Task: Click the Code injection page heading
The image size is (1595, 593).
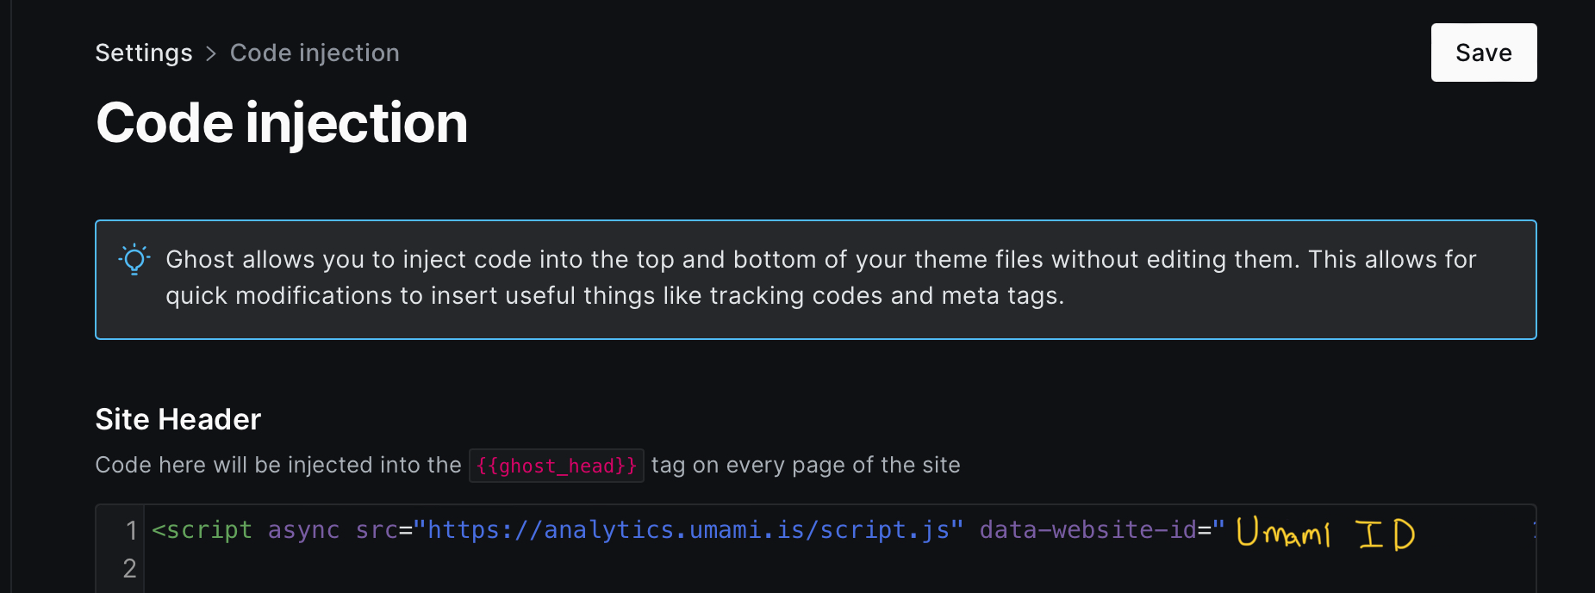Action: point(281,122)
